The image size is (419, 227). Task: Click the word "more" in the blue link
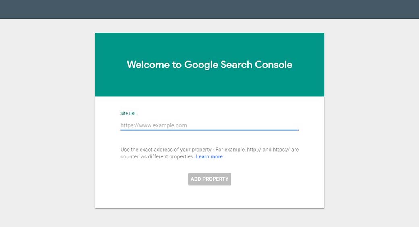tap(216, 157)
